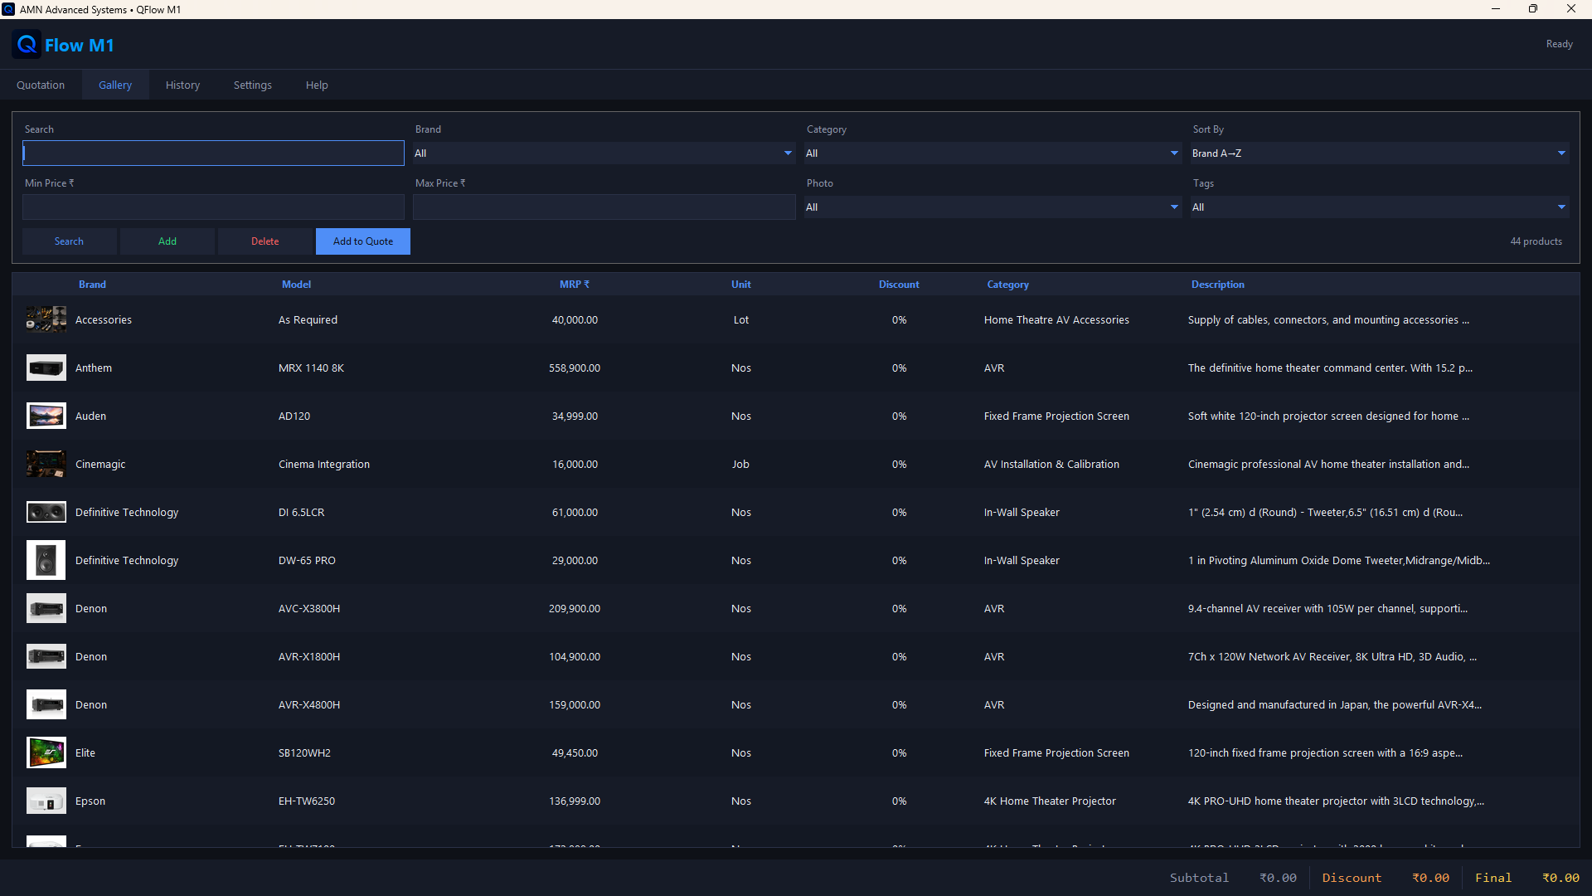The height and width of the screenshot is (896, 1592).
Task: Click the 'Lot' unit cell
Action: [x=741, y=319]
